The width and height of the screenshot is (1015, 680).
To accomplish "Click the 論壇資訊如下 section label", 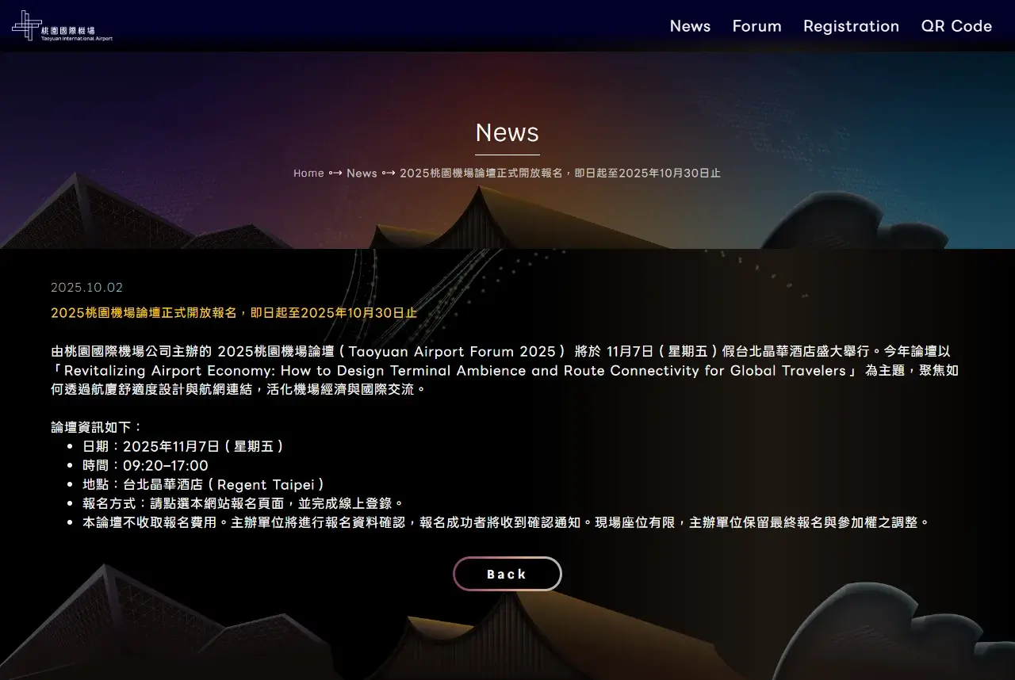I will (x=97, y=427).
